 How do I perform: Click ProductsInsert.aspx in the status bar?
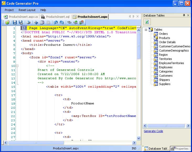(66, 148)
